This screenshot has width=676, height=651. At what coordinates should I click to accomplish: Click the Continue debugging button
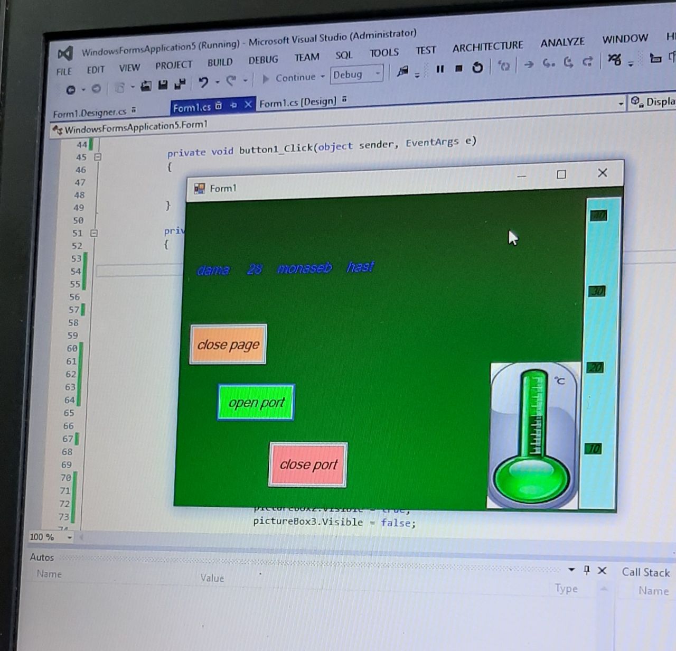point(289,78)
